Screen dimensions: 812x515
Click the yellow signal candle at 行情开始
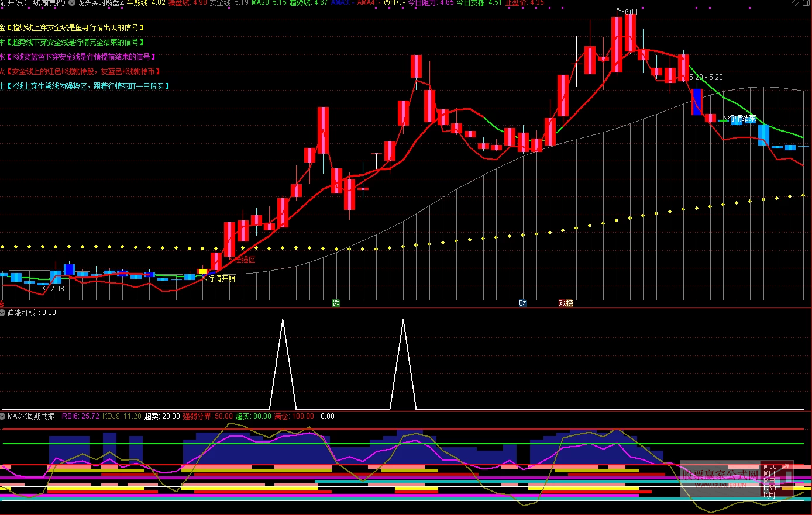202,271
